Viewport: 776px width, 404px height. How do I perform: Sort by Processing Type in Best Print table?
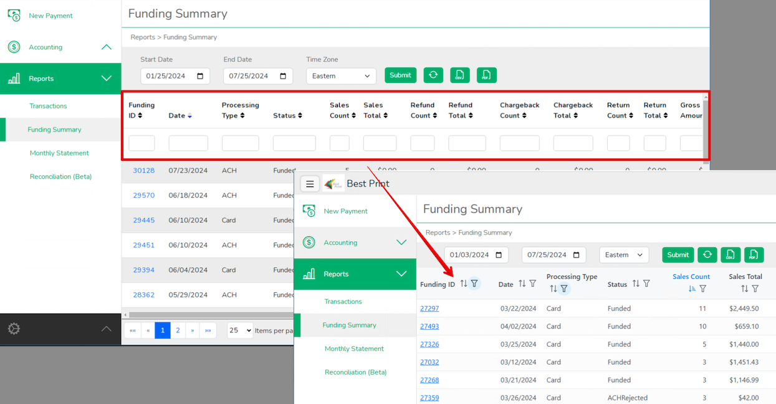point(553,289)
